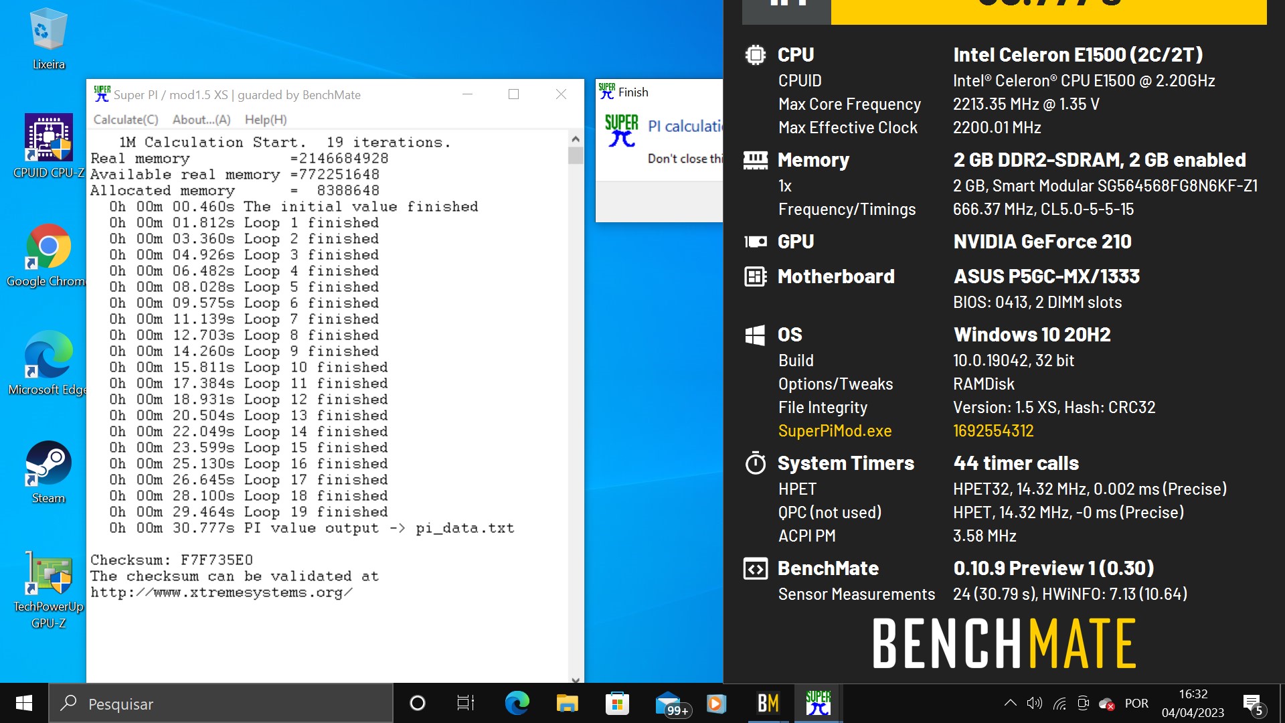Open Microsoft Edge desktop shortcut
1285x723 pixels.
click(x=48, y=364)
